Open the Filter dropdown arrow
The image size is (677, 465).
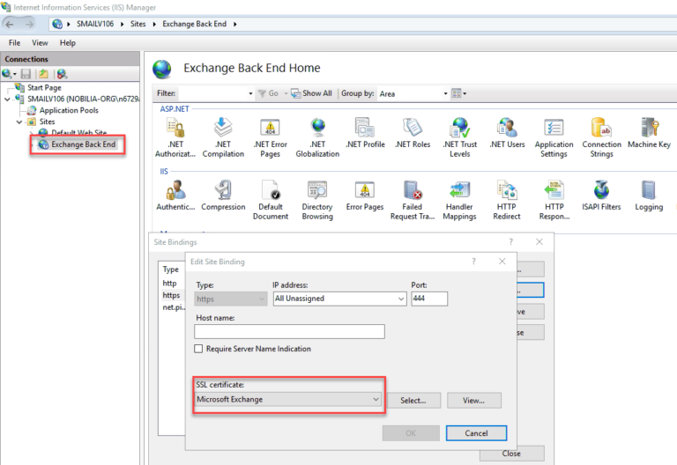250,93
